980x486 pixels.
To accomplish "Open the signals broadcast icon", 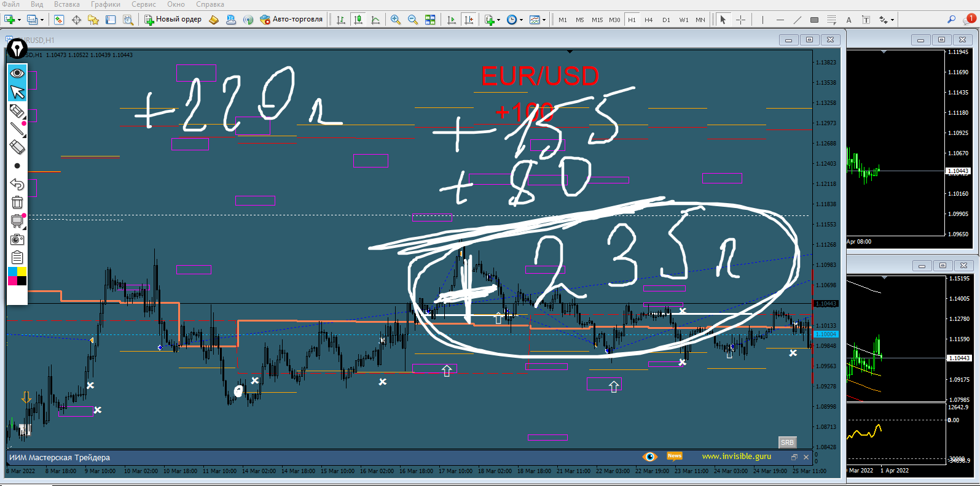I will click(x=248, y=20).
